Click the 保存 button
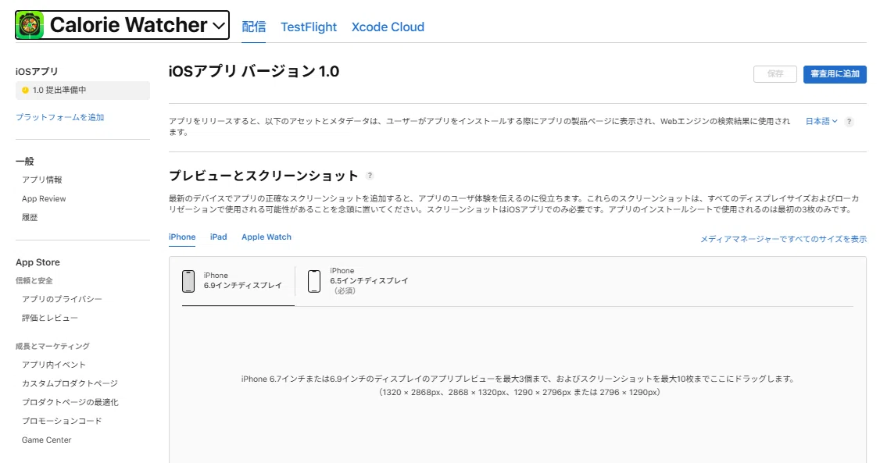Screen dimensions: 880x463 click(x=775, y=74)
